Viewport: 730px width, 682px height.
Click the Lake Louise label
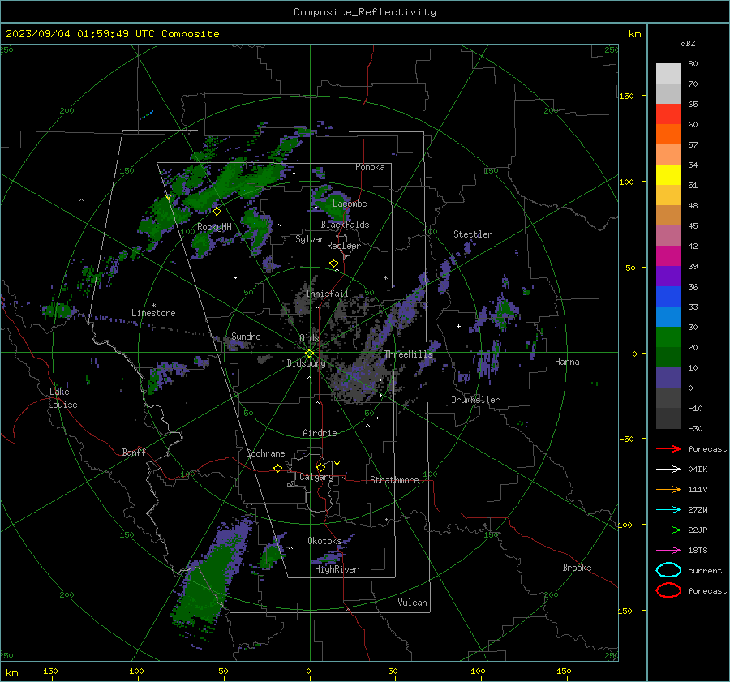tap(62, 398)
